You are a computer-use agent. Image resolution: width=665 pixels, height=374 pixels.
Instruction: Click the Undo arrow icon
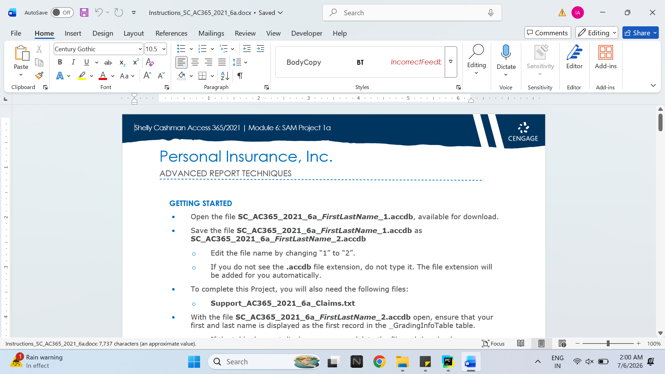tap(99, 12)
